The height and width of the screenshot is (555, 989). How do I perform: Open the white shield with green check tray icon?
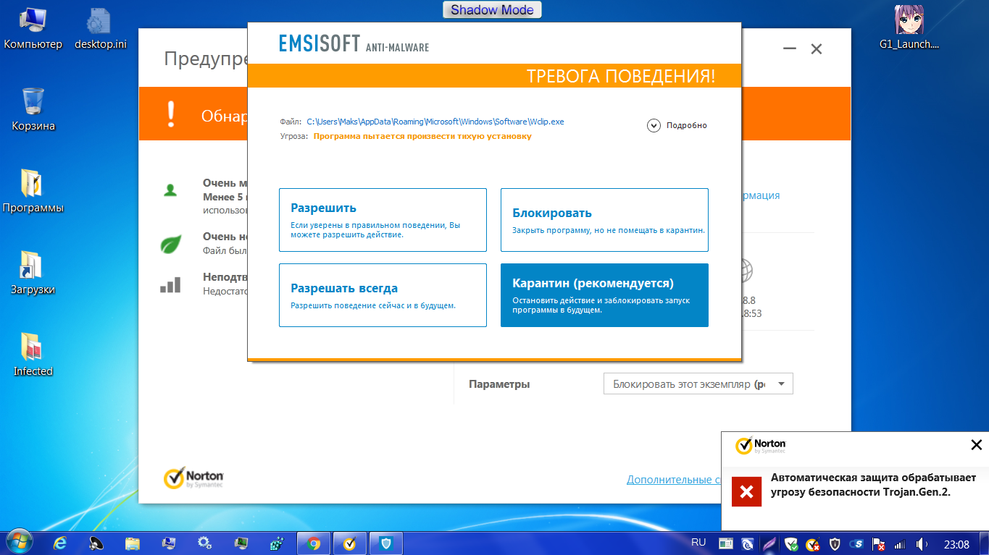[791, 543]
